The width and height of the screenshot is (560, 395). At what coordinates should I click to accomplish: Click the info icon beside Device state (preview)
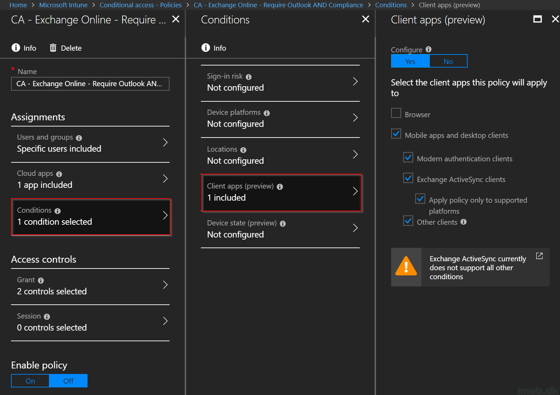(x=283, y=224)
